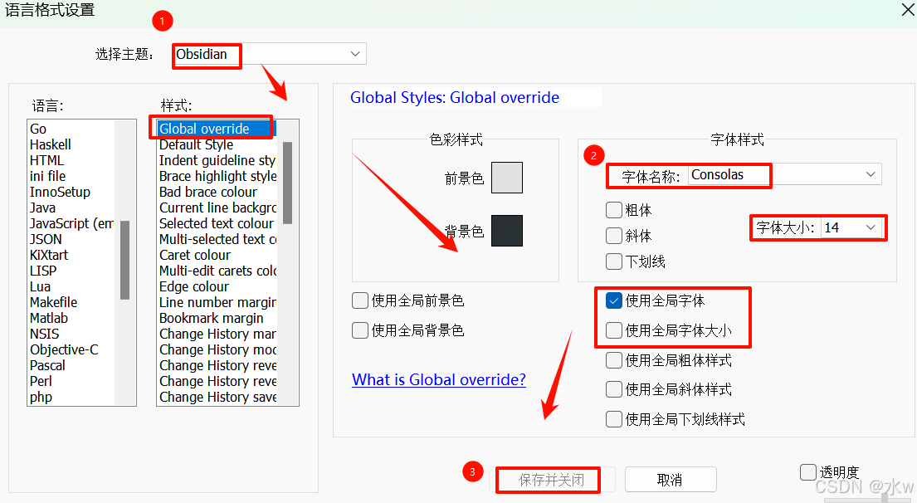Select Change History saved style entry
917x503 pixels.
(217, 397)
